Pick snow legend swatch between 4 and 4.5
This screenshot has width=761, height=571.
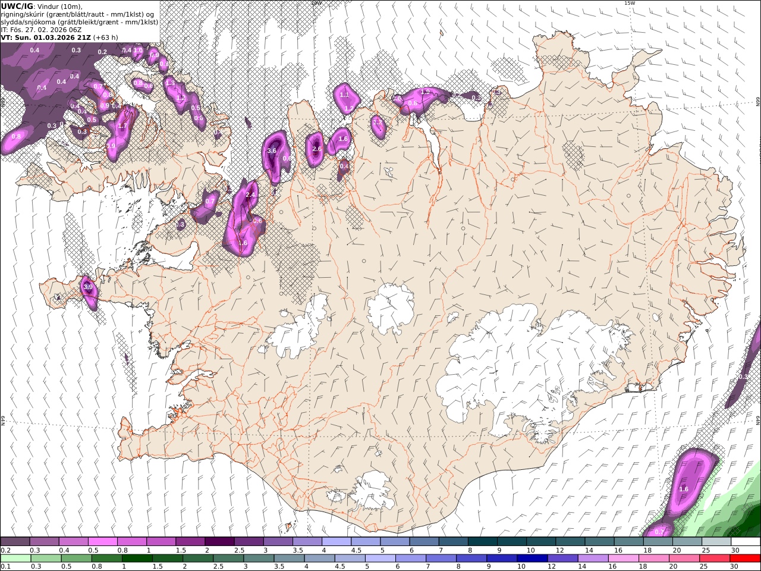pyautogui.click(x=337, y=541)
